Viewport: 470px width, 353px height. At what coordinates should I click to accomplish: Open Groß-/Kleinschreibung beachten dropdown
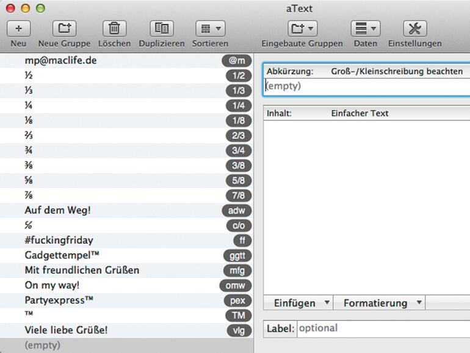(397, 71)
